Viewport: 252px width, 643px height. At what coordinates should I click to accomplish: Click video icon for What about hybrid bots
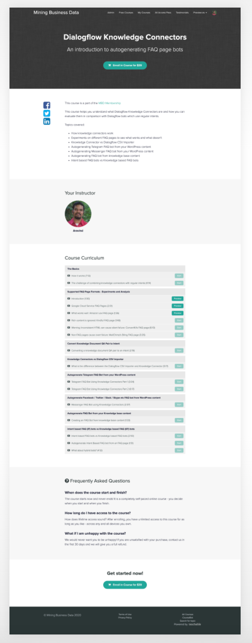click(x=69, y=450)
